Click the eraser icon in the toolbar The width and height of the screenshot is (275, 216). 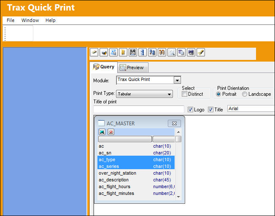94,52
